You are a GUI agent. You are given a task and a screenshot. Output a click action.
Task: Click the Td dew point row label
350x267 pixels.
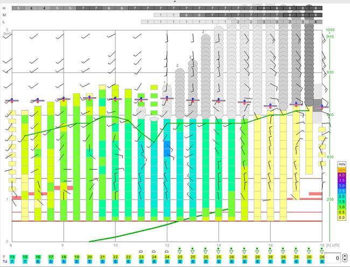tap(4, 262)
